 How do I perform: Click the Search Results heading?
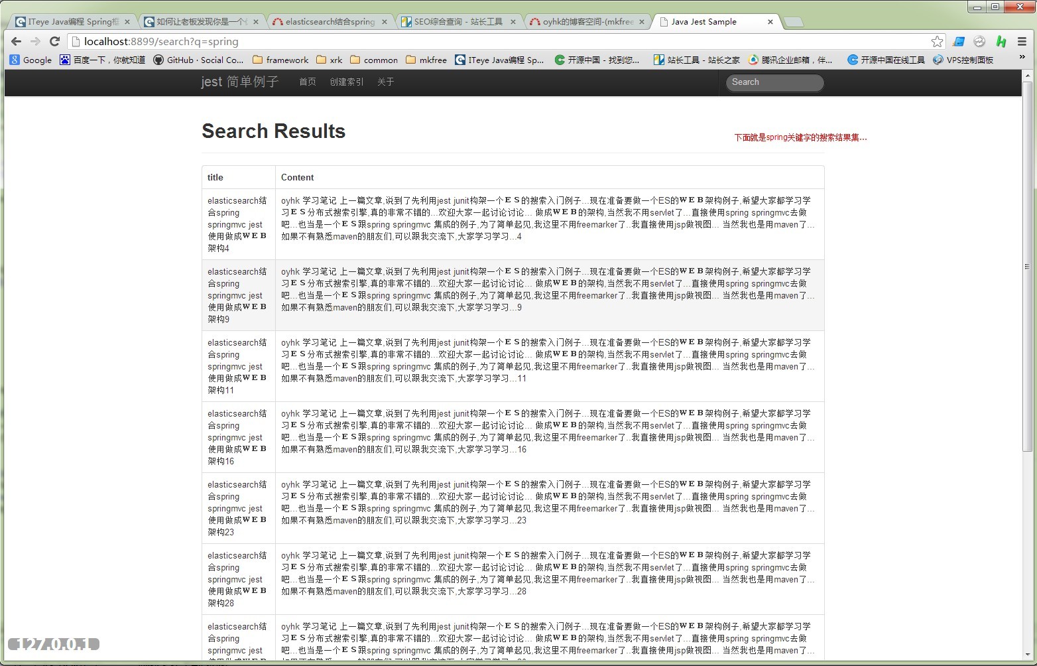[x=274, y=131]
